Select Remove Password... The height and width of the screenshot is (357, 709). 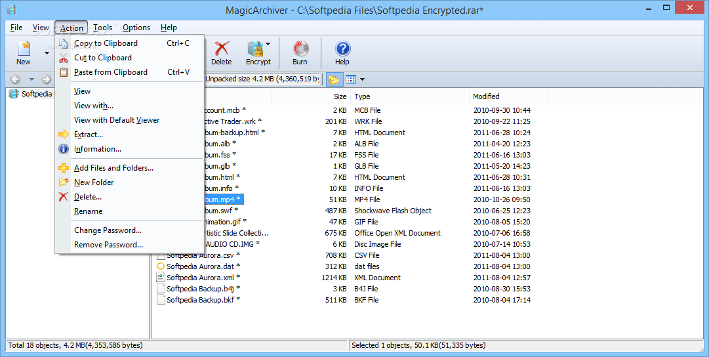(131, 245)
